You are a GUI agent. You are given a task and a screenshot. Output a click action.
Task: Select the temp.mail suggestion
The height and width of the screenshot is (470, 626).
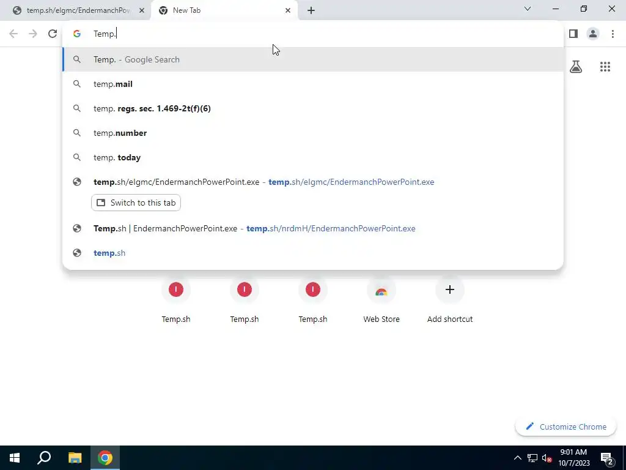click(x=313, y=84)
